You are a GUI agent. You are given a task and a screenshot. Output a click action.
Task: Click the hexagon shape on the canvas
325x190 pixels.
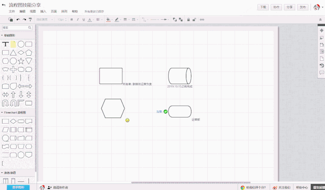(x=113, y=108)
